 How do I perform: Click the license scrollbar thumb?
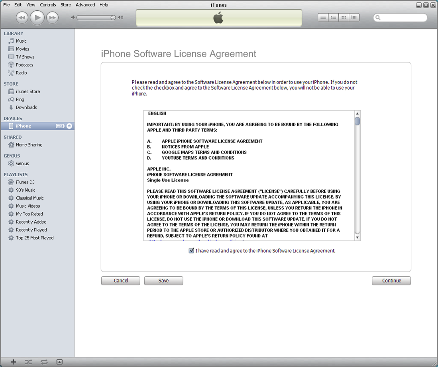(357, 121)
